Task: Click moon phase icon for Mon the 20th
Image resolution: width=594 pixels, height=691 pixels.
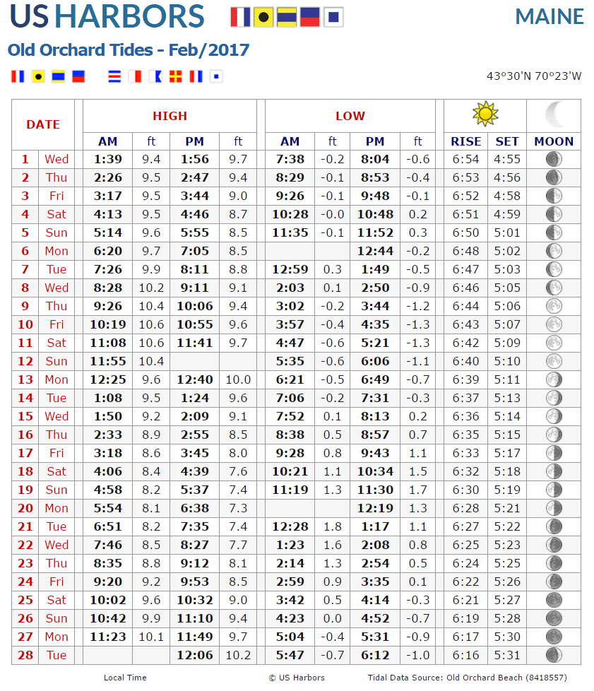Action: coord(554,508)
